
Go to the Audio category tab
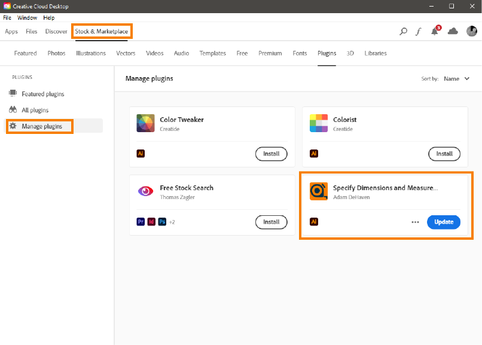pyautogui.click(x=181, y=53)
